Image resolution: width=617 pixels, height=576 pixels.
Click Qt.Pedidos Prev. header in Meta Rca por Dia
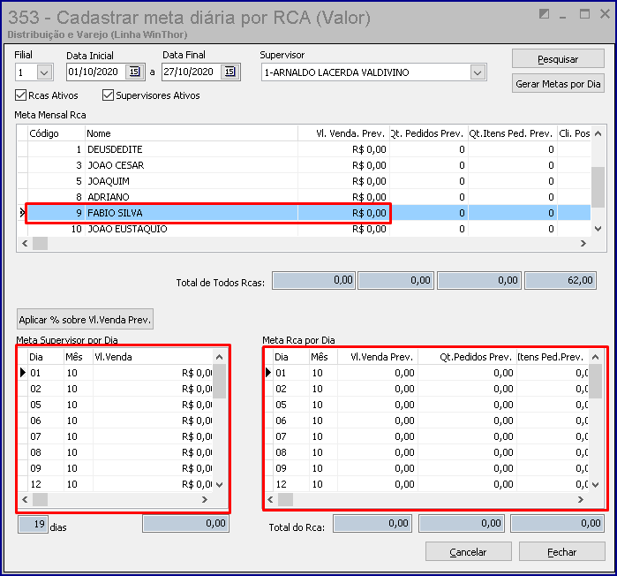click(x=467, y=357)
